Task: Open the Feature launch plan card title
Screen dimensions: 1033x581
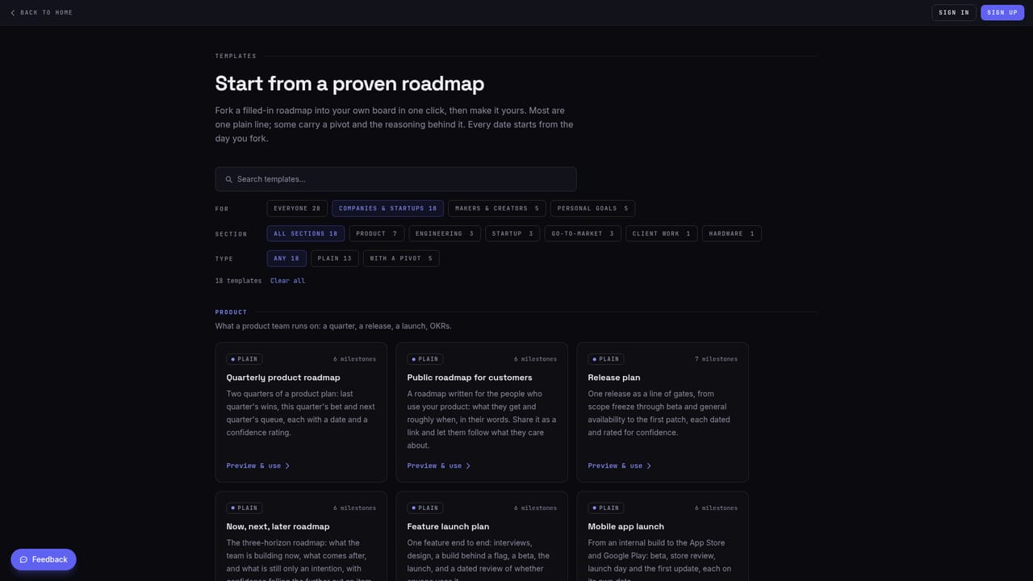Action: (x=448, y=527)
